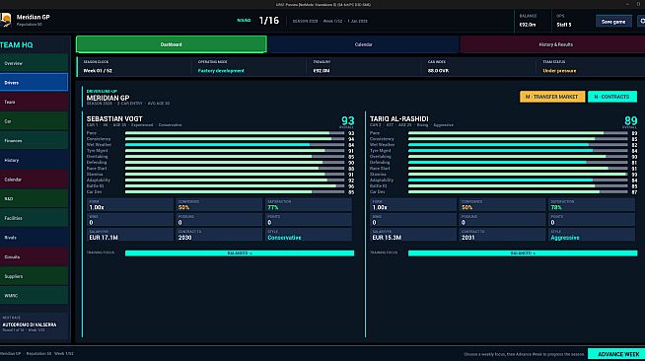The width and height of the screenshot is (645, 361).
Task: Open Suppliers in the sidebar
Action: click(x=35, y=276)
